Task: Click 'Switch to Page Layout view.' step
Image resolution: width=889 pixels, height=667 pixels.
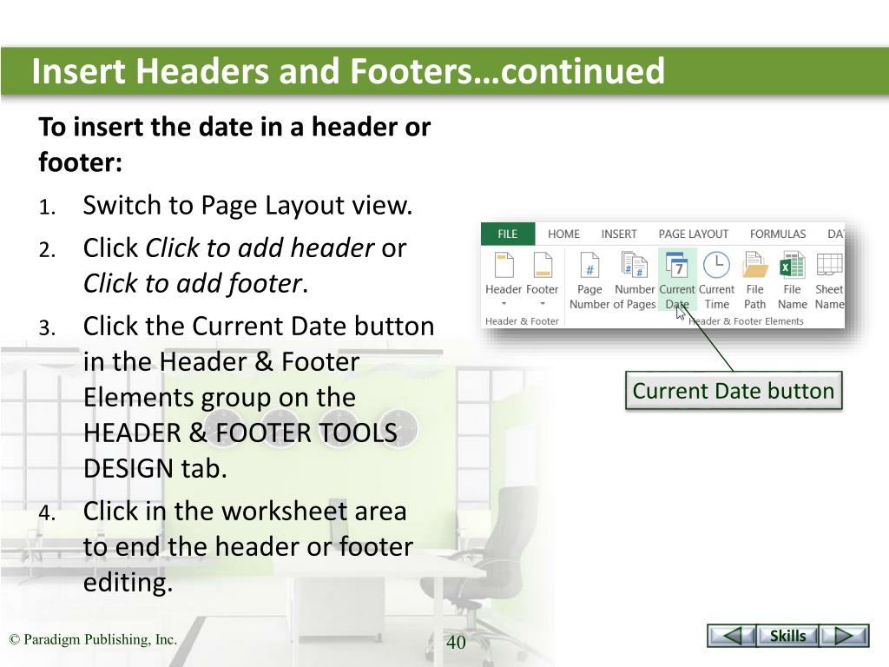Action: click(x=247, y=205)
